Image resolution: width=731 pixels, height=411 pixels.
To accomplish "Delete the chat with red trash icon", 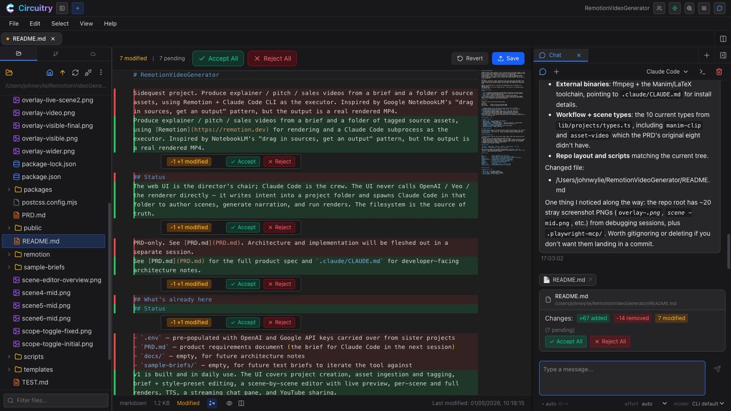I will click(719, 72).
